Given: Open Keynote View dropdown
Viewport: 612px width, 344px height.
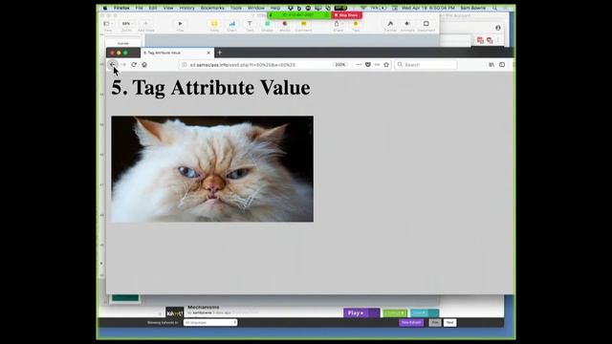Looking at the screenshot, I should tap(108, 26).
